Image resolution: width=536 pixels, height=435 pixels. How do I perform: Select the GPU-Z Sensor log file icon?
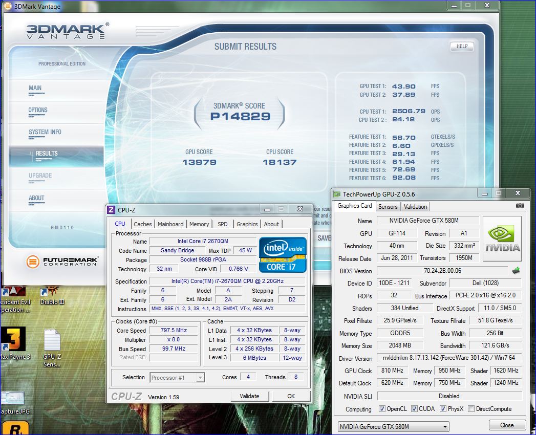(52, 348)
